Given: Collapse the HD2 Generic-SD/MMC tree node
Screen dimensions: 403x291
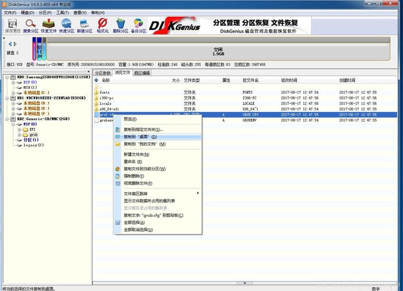Looking at the screenshot, I should coord(7,119).
